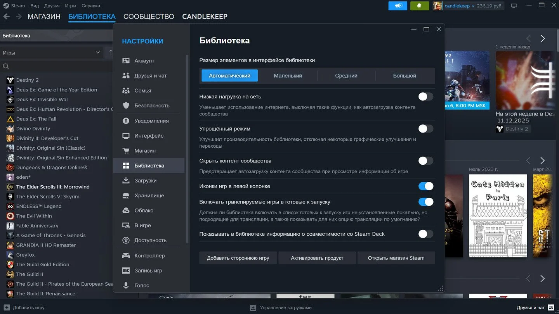This screenshot has width=559, height=314.
Task: Open the В игре settings icon
Action: [x=126, y=225]
